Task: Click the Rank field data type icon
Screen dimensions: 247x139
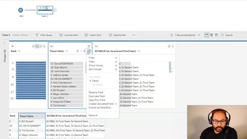Action: (12, 46)
